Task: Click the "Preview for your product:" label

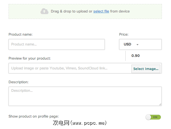Action: coord(29,58)
